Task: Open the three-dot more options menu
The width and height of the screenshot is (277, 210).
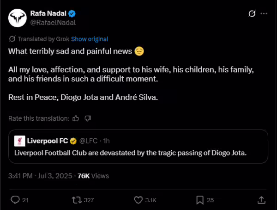Action: (264, 13)
